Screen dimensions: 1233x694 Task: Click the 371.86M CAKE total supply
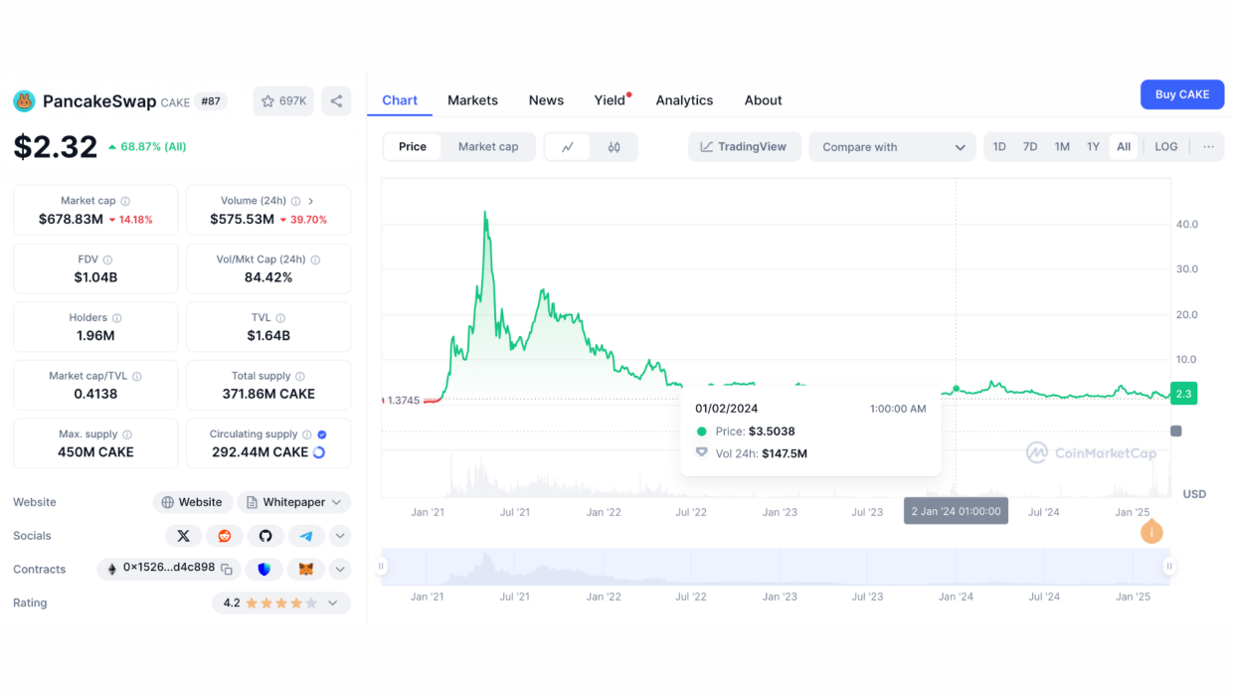268,394
